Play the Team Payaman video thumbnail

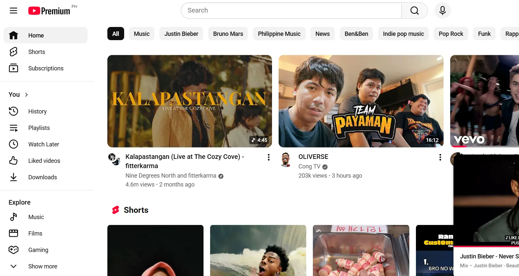click(x=361, y=101)
